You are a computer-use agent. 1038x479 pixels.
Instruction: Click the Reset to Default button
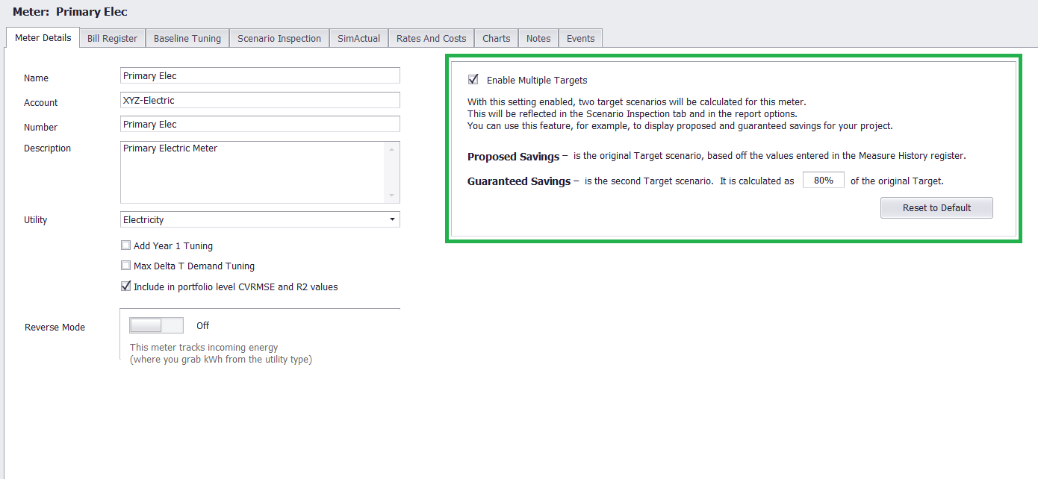coord(936,208)
